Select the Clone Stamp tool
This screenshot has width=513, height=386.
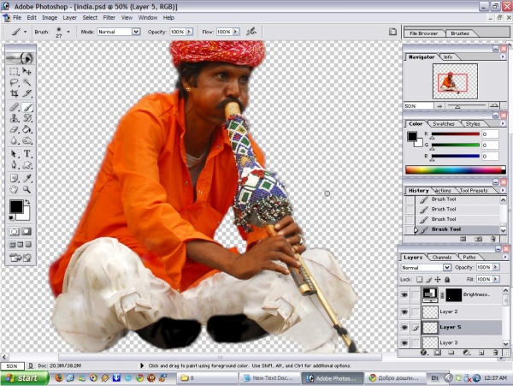click(x=14, y=118)
